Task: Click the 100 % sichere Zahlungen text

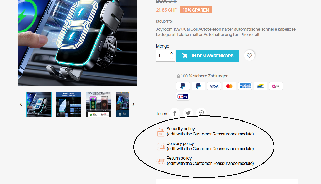Action: tap(205, 76)
